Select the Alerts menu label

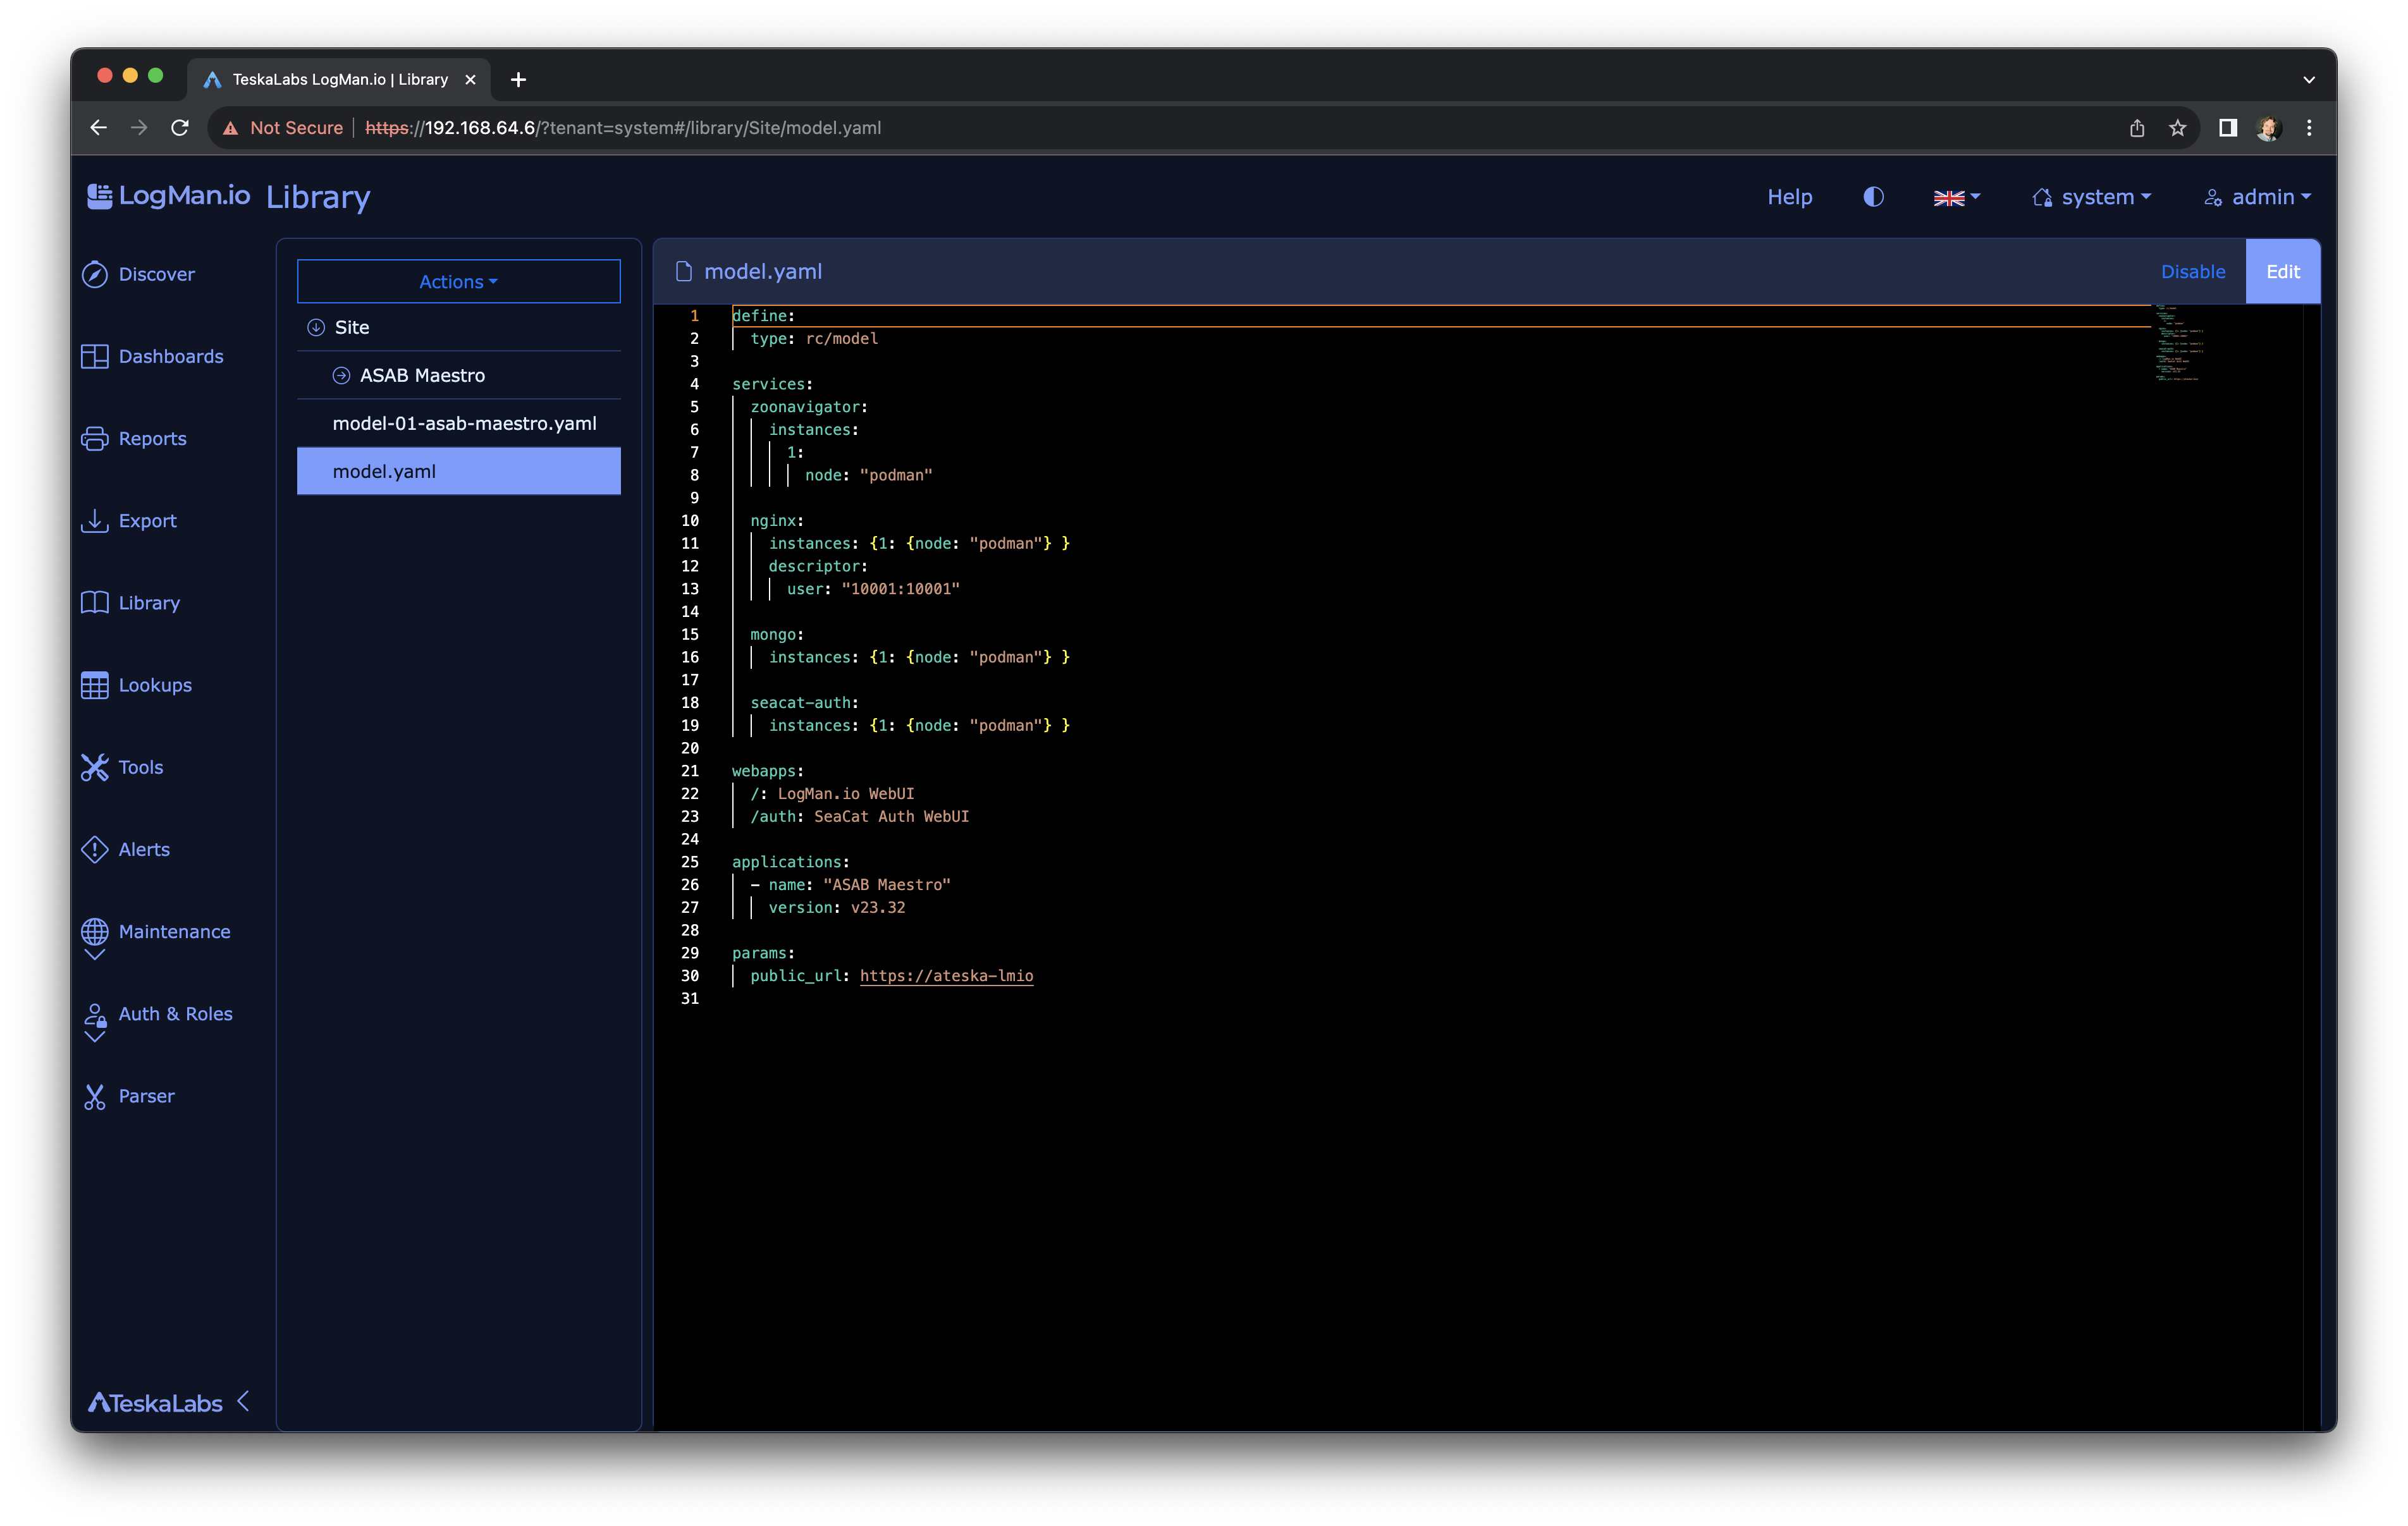click(144, 849)
